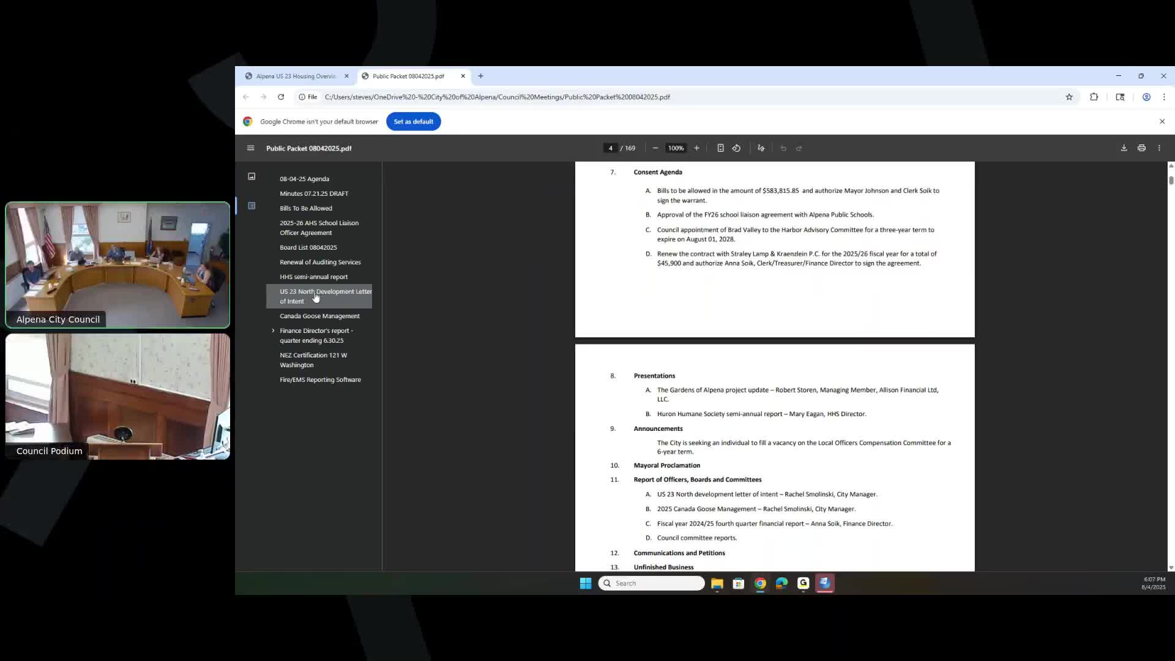This screenshot has height=661, width=1175.
Task: Expand the Finance Director's report outline item
Action: 273,330
